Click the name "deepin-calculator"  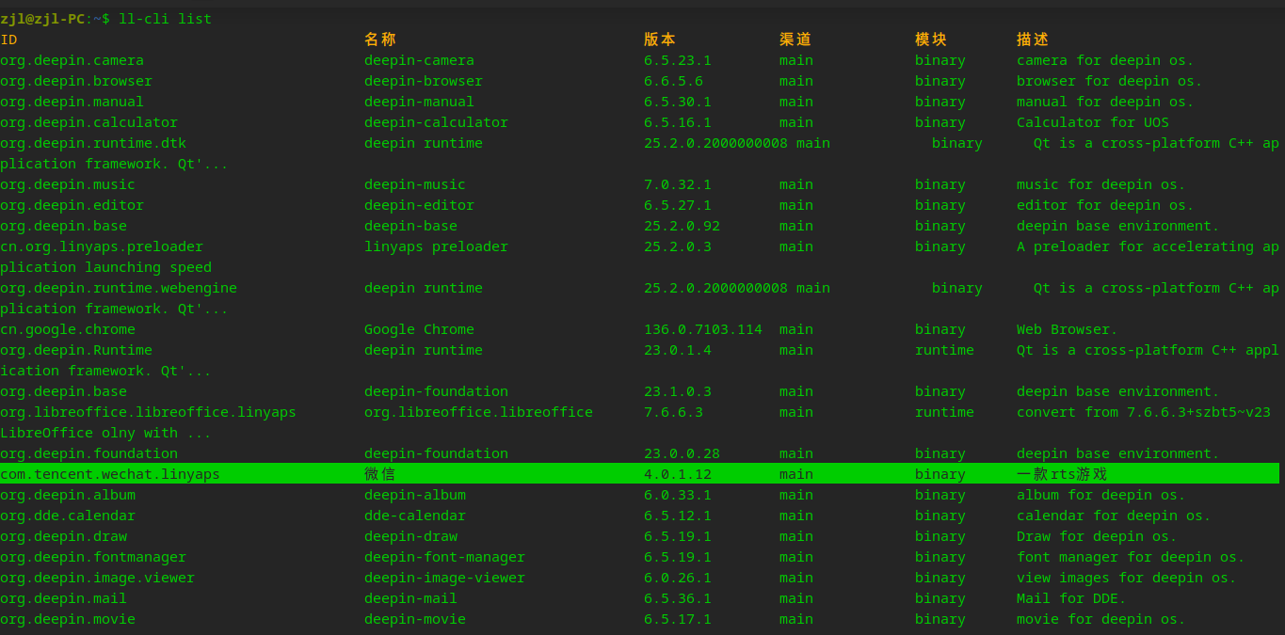coord(436,122)
